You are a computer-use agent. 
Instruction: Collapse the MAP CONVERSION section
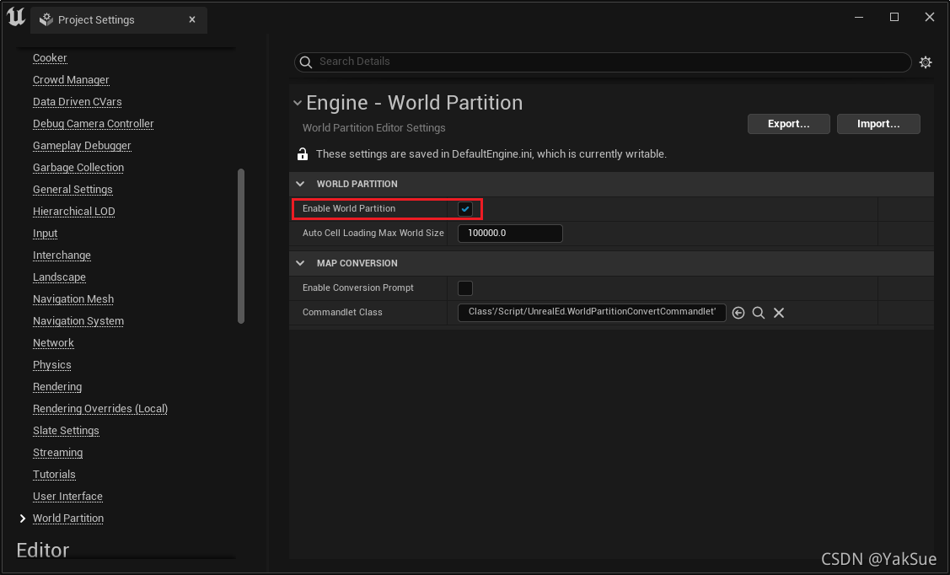[x=300, y=263]
